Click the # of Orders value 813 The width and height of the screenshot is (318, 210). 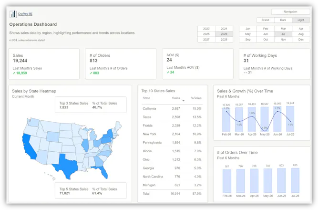click(93, 61)
